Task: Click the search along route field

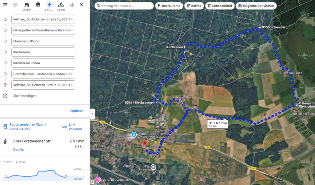Action: pyautogui.click(x=124, y=6)
